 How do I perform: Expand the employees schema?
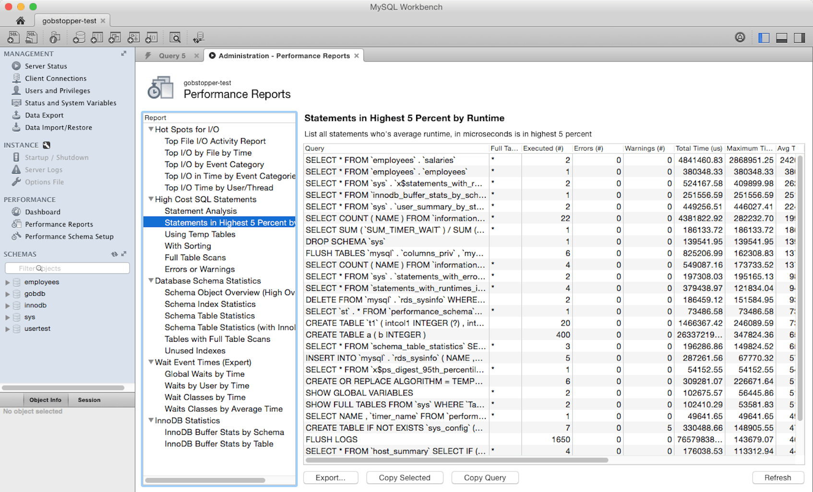click(8, 282)
